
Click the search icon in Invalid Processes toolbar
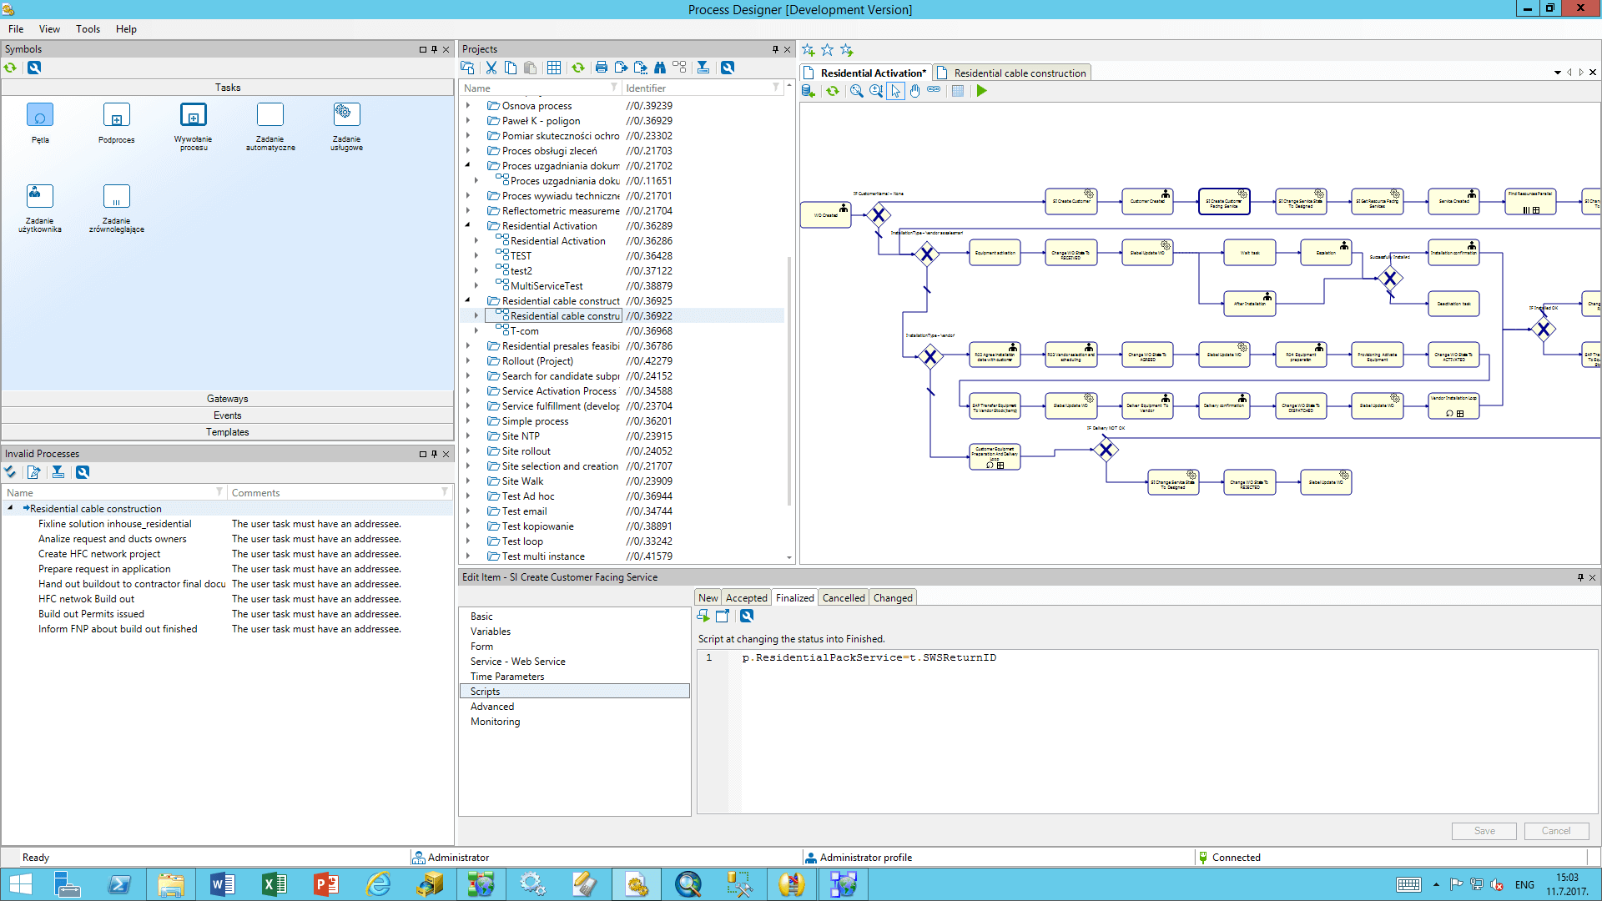click(x=83, y=472)
